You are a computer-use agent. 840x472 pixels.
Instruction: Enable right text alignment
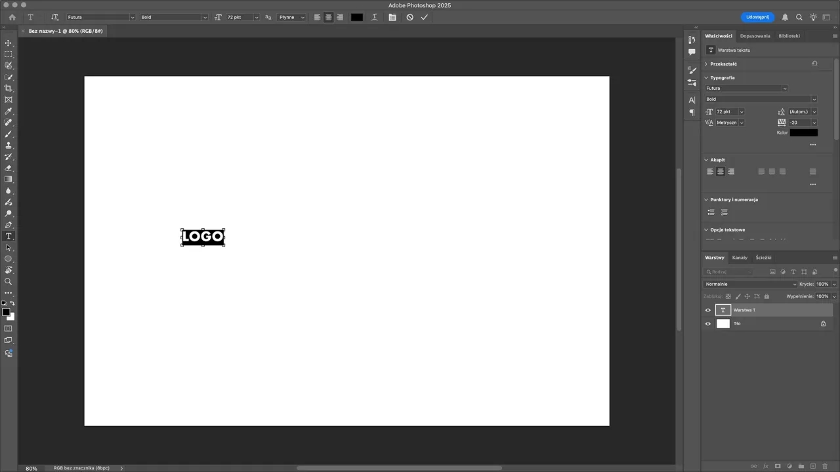point(730,171)
